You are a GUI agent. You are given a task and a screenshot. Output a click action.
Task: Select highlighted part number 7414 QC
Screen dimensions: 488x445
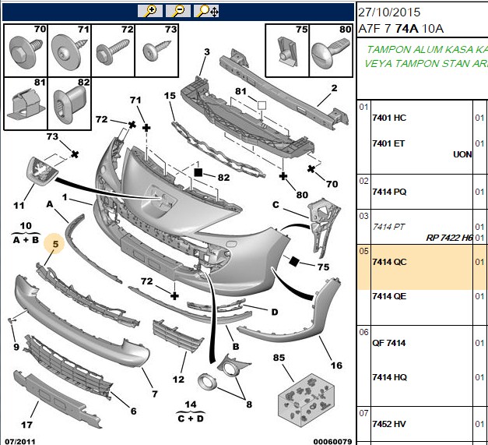[389, 262]
